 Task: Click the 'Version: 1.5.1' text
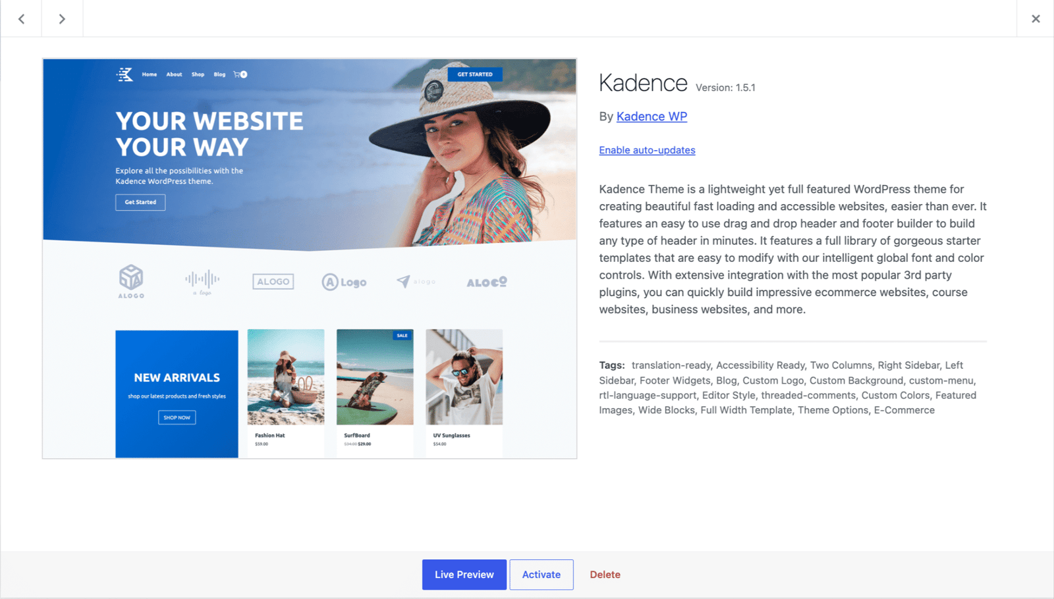[725, 88]
